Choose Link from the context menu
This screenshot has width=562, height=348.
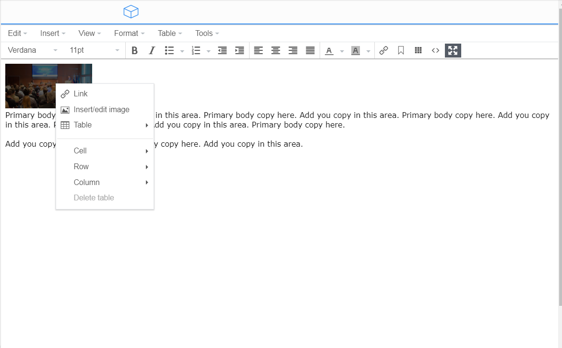pyautogui.click(x=105, y=94)
